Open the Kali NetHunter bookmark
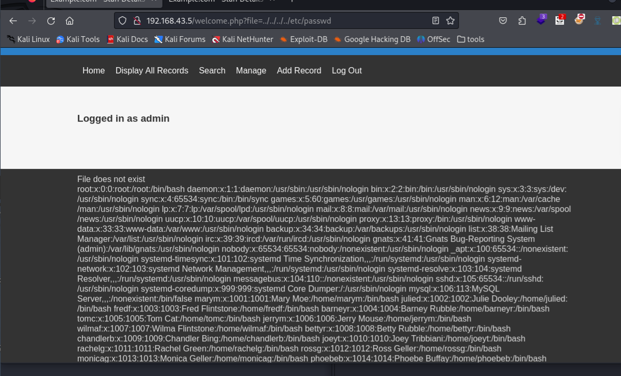 tap(242, 39)
